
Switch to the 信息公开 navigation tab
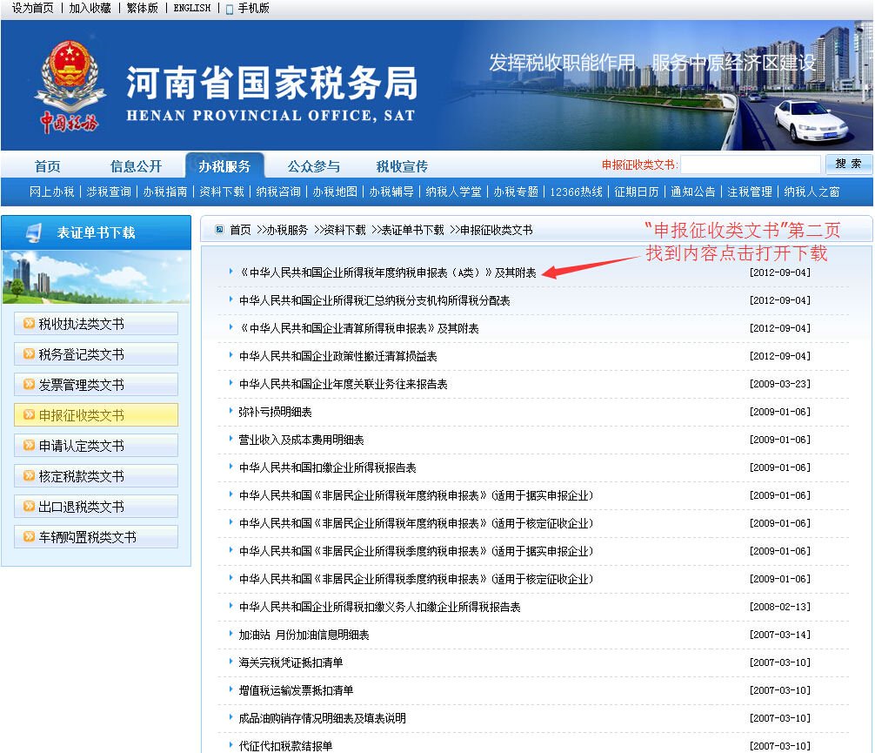(137, 165)
